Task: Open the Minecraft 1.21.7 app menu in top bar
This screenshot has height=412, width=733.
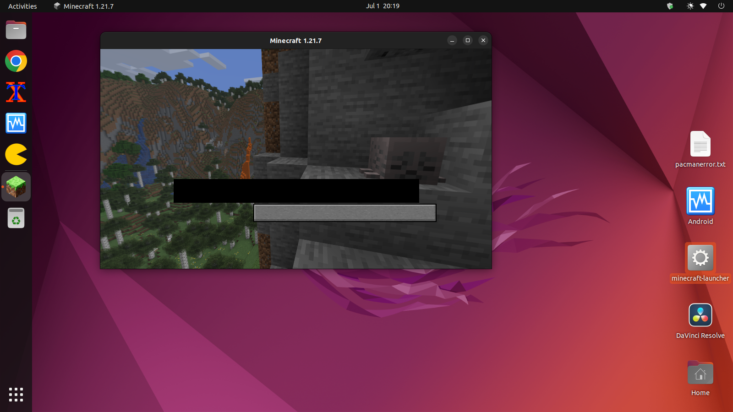Action: click(83, 6)
